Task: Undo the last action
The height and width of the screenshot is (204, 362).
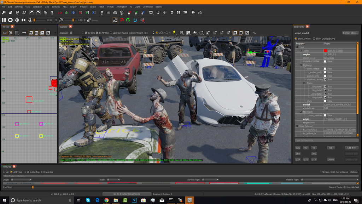Action: pyautogui.click(x=31, y=13)
